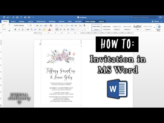The height and width of the screenshot is (123, 164).
Task: Open the Change Case menu
Action: click(46, 25)
